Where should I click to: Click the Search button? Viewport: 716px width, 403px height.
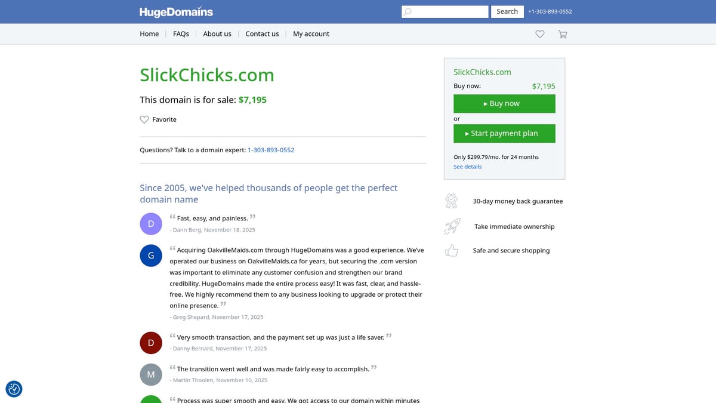pos(507,11)
